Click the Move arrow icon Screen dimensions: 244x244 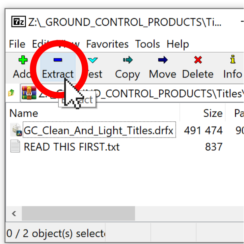tap(163, 60)
